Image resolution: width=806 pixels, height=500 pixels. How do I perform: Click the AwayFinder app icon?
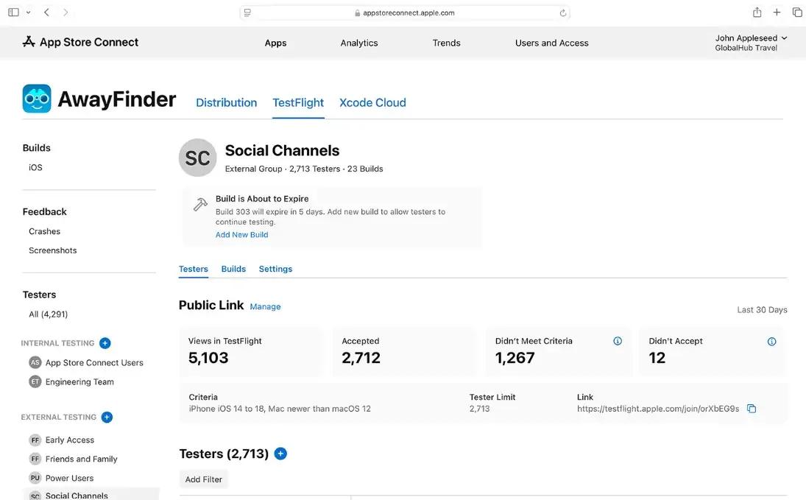[37, 99]
